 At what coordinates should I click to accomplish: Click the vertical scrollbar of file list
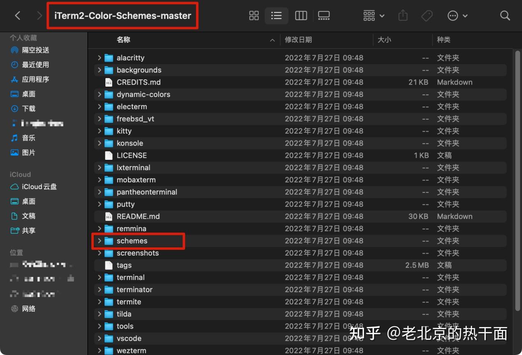click(x=517, y=180)
